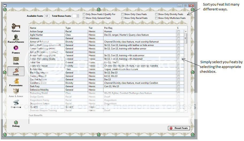Sort by the Name column header
Image resolution: width=244 pixels, height=141 pixels.
(x=47, y=28)
